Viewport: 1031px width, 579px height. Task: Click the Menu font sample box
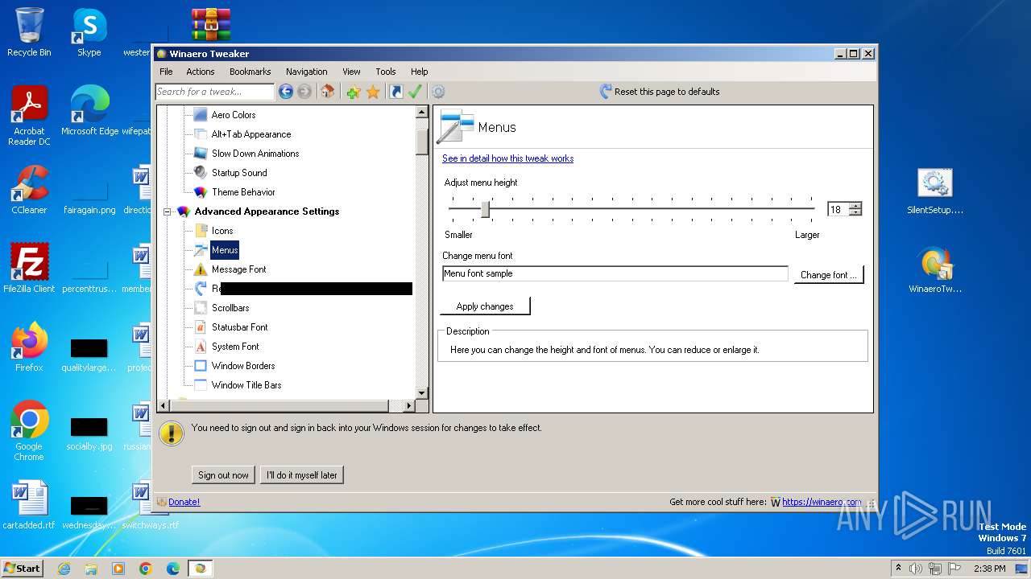[x=615, y=273]
